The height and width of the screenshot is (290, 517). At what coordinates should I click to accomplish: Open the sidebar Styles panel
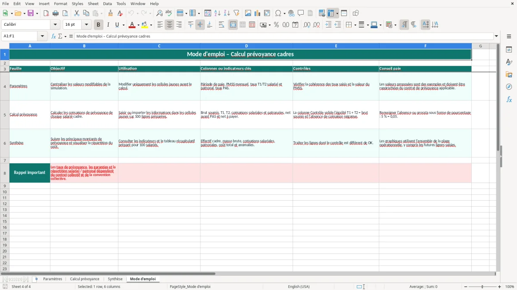pyautogui.click(x=509, y=62)
